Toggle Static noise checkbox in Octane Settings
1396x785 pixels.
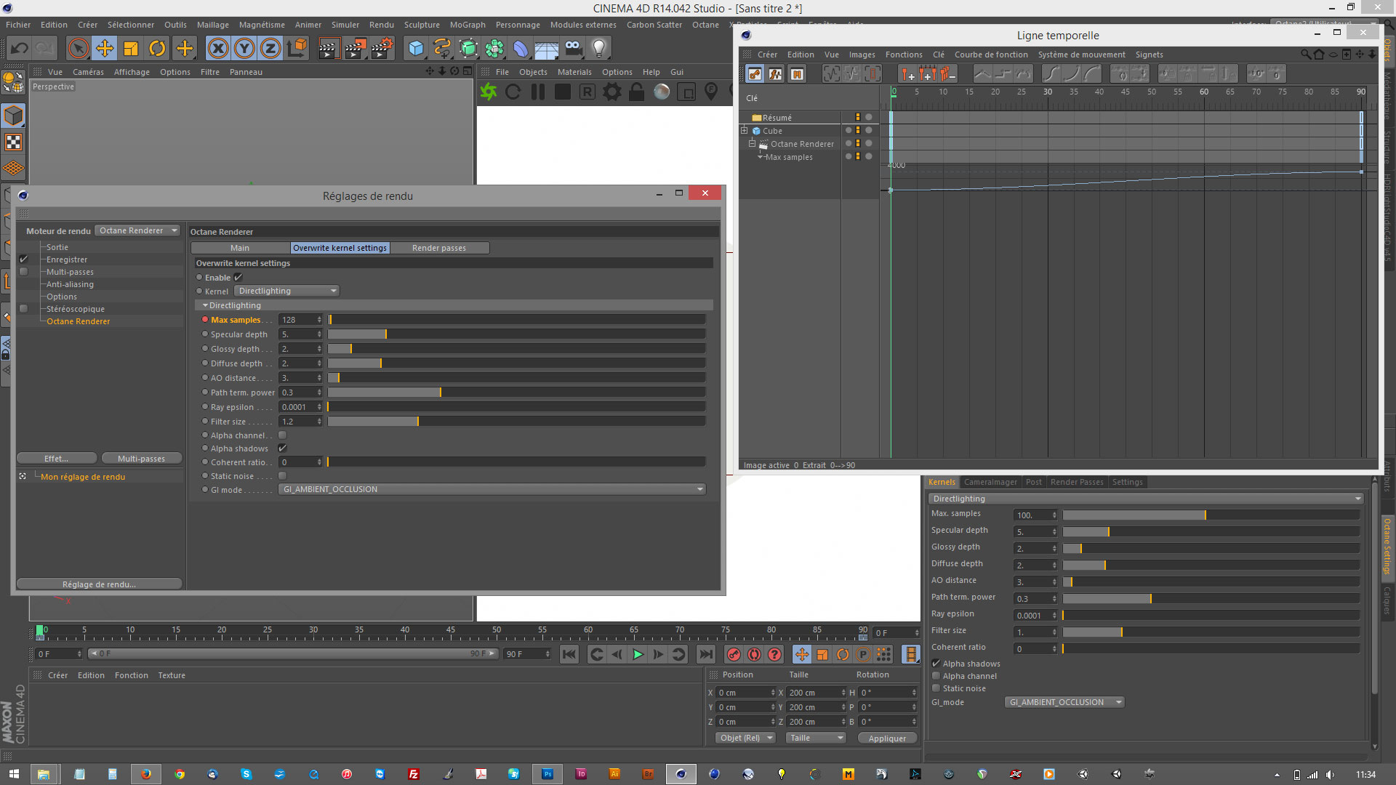[936, 688]
